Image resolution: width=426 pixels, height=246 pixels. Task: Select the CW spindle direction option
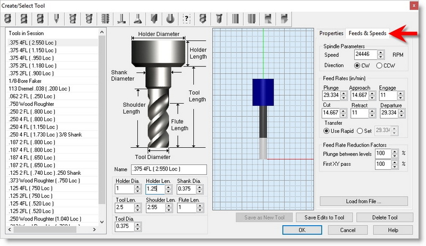pos(357,65)
